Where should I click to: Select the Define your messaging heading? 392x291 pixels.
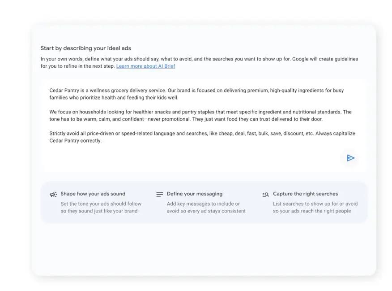(x=195, y=194)
